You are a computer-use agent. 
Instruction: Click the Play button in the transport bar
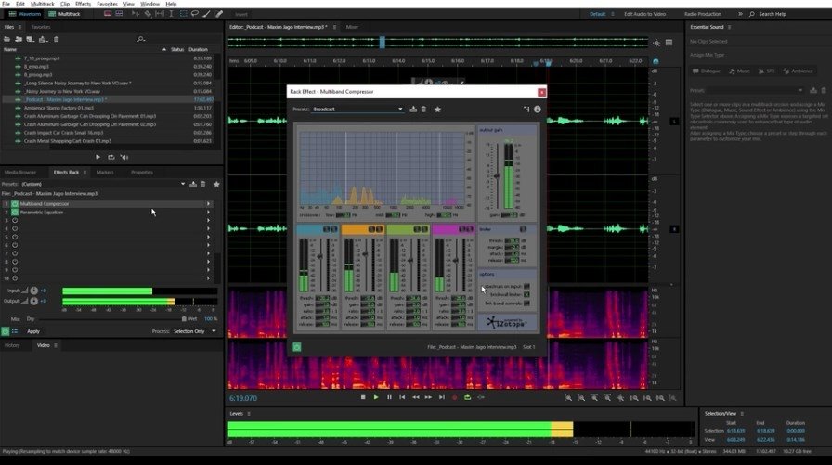point(376,397)
